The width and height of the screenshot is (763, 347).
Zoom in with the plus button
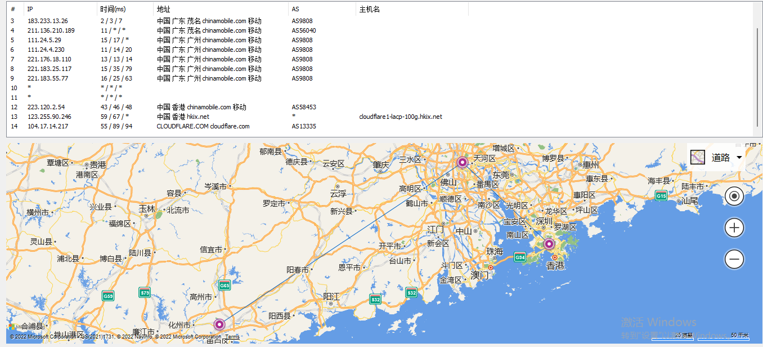[734, 228]
